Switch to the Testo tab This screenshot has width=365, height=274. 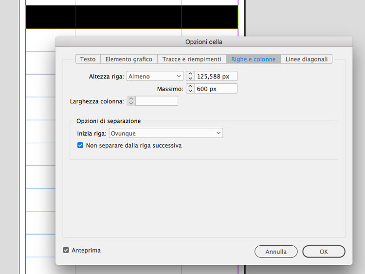point(88,59)
